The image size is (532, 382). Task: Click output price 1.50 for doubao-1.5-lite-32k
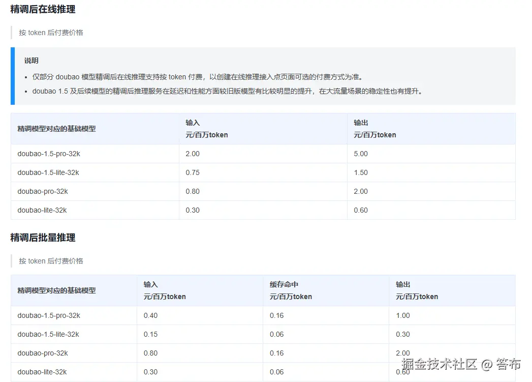361,172
